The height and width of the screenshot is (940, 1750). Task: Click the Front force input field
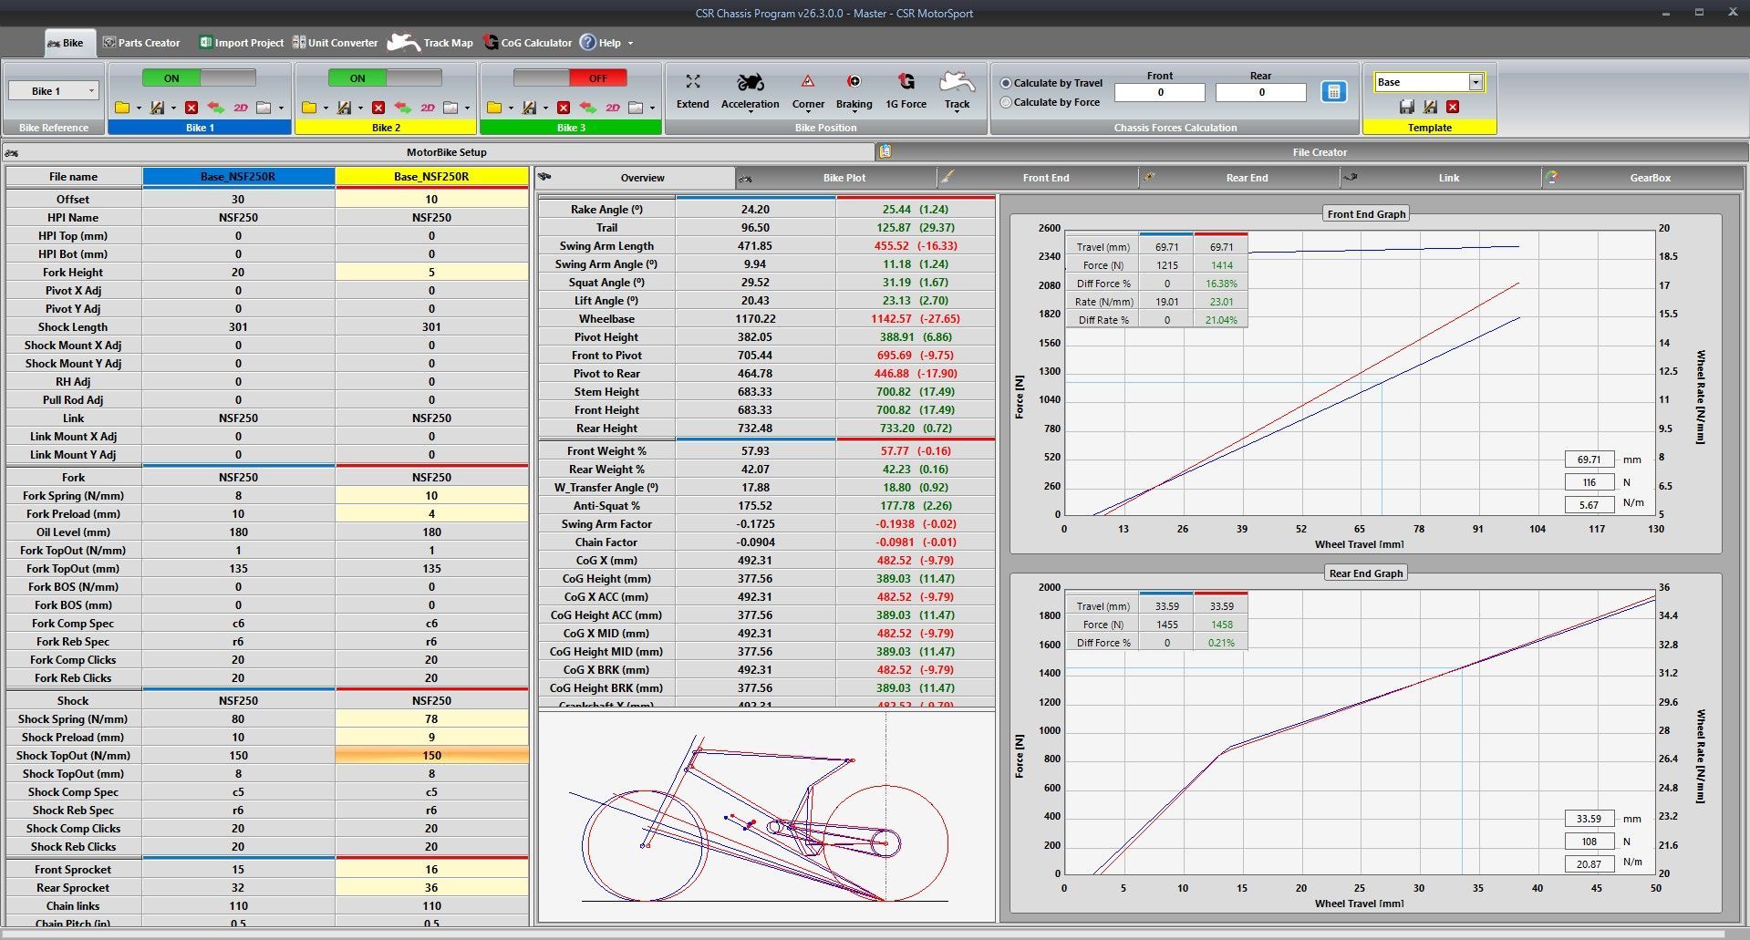click(x=1159, y=92)
